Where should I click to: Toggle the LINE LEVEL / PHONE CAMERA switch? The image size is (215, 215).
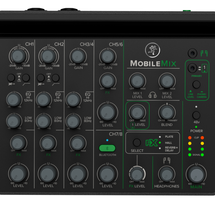tap(196, 85)
